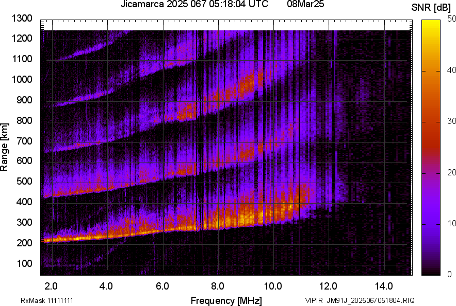Click the range tick label "1300"
Image resolution: width=456 pixels, height=306 pixels.
tap(22, 19)
